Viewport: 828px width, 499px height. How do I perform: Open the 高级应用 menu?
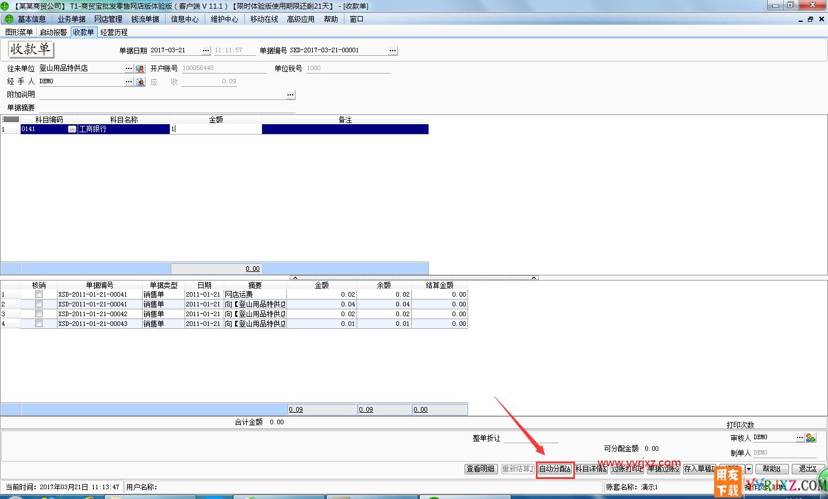click(x=301, y=19)
